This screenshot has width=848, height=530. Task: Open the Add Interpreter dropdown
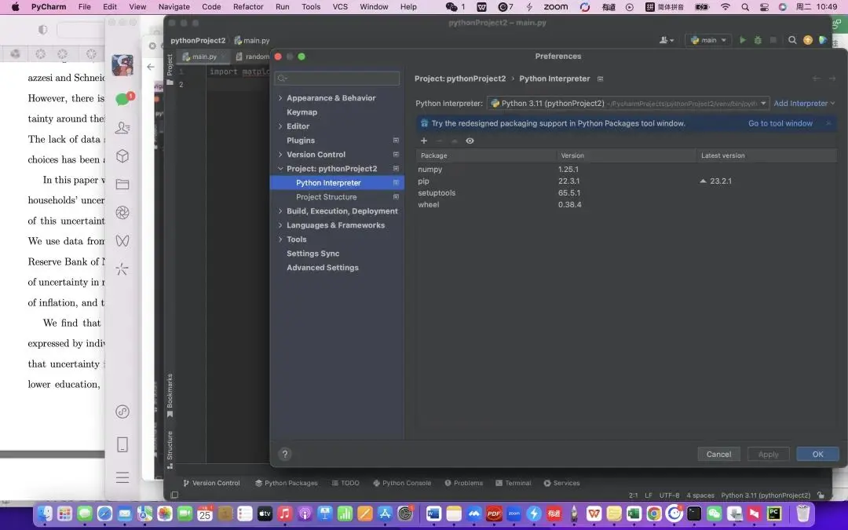click(804, 104)
